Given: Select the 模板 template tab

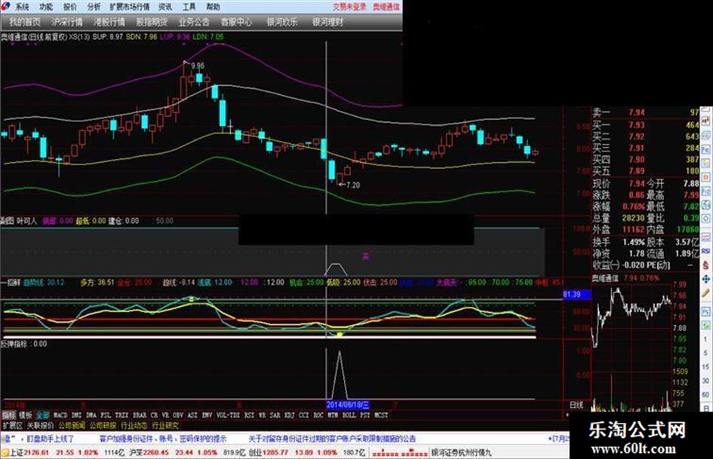Looking at the screenshot, I should [26, 415].
